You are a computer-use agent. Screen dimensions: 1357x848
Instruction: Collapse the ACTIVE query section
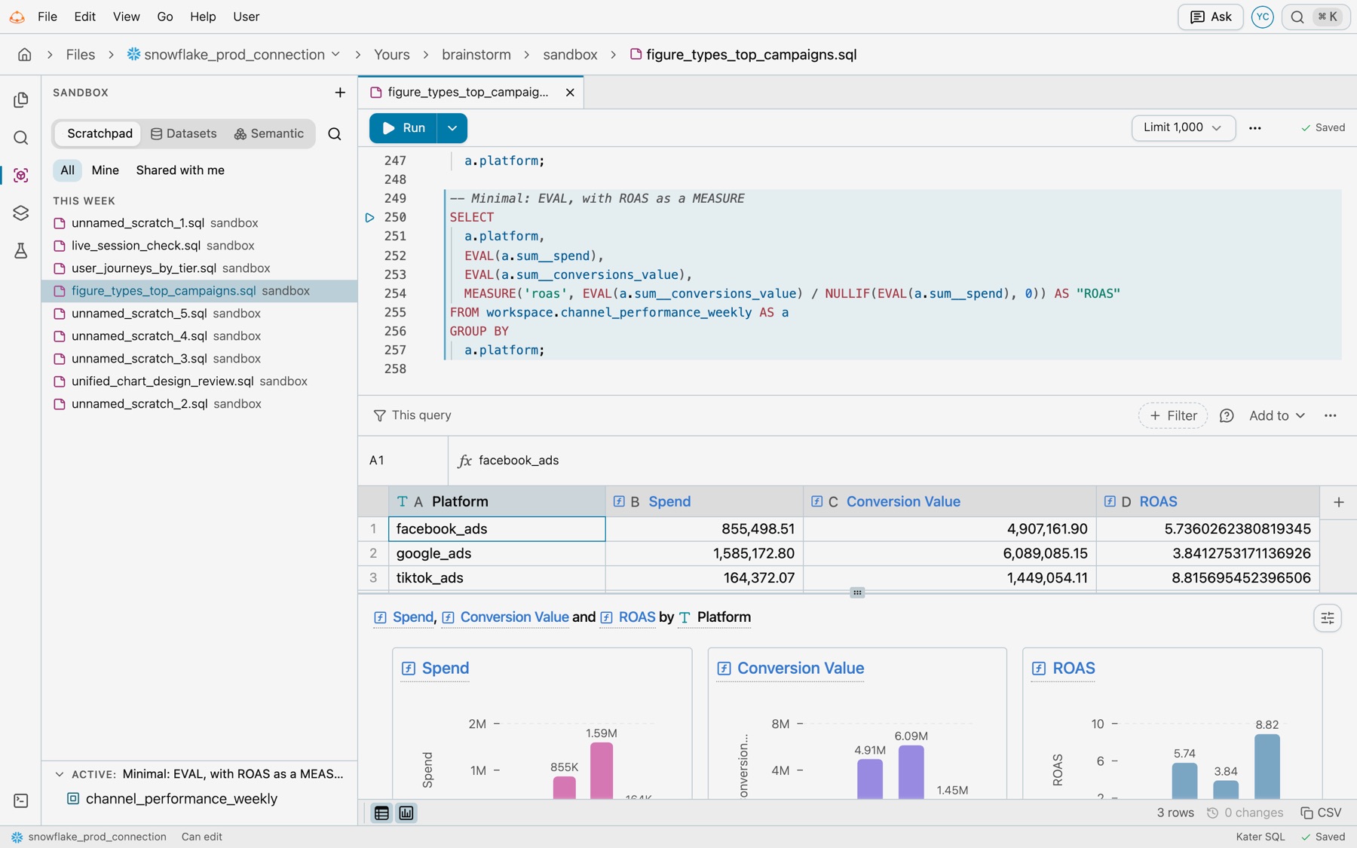pyautogui.click(x=60, y=774)
